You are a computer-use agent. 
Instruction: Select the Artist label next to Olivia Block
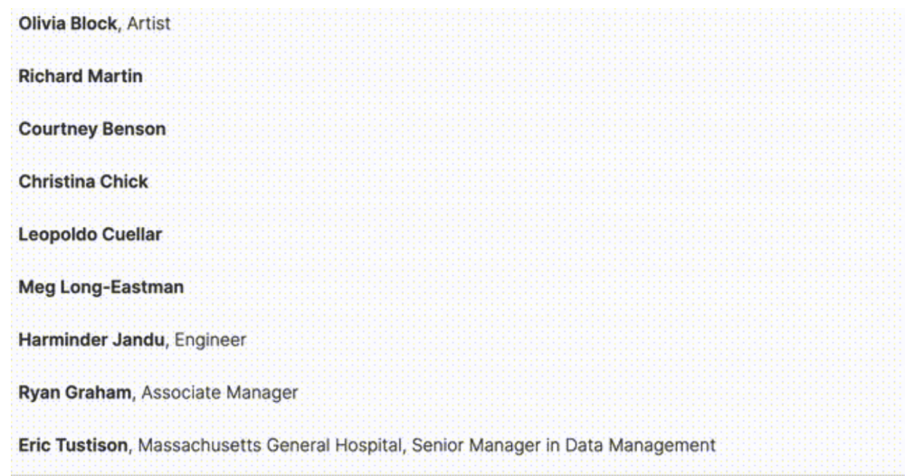pos(149,24)
